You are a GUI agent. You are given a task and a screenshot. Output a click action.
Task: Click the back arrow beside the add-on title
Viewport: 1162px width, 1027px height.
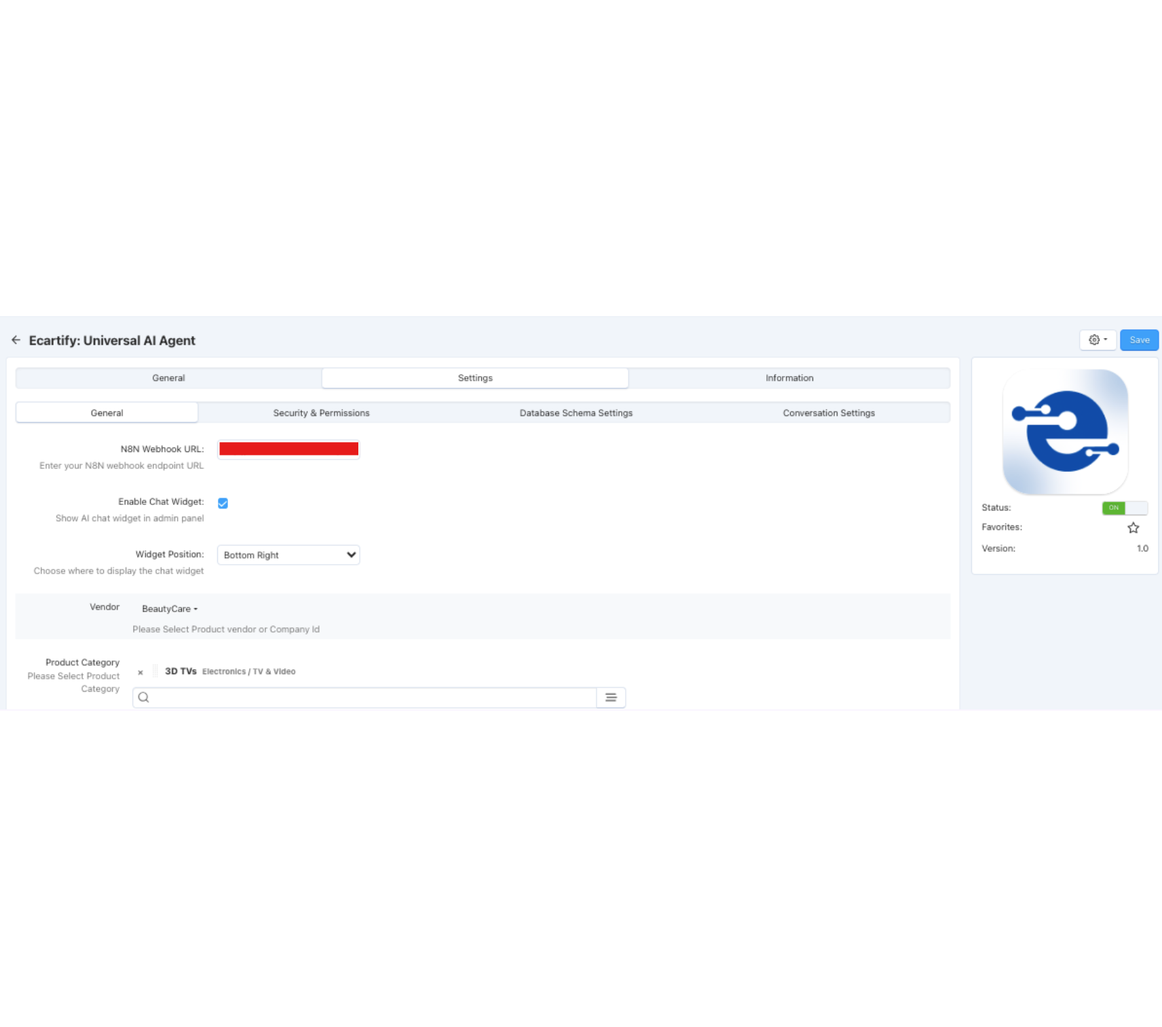point(16,340)
